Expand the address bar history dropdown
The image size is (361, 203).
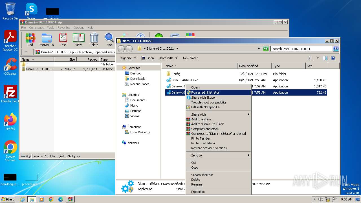click(x=259, y=49)
